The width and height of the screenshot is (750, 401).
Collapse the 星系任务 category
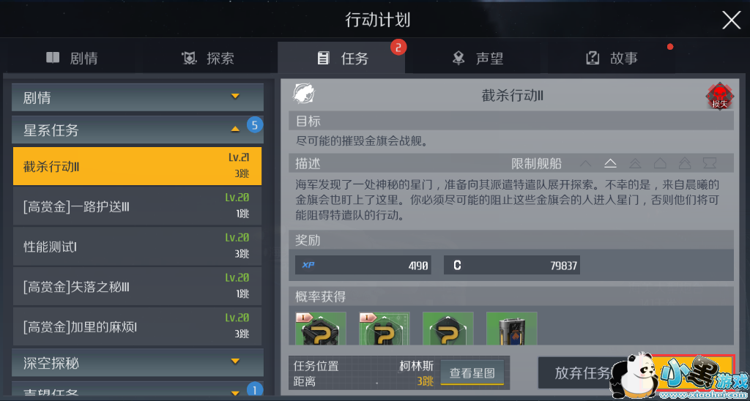click(x=138, y=130)
